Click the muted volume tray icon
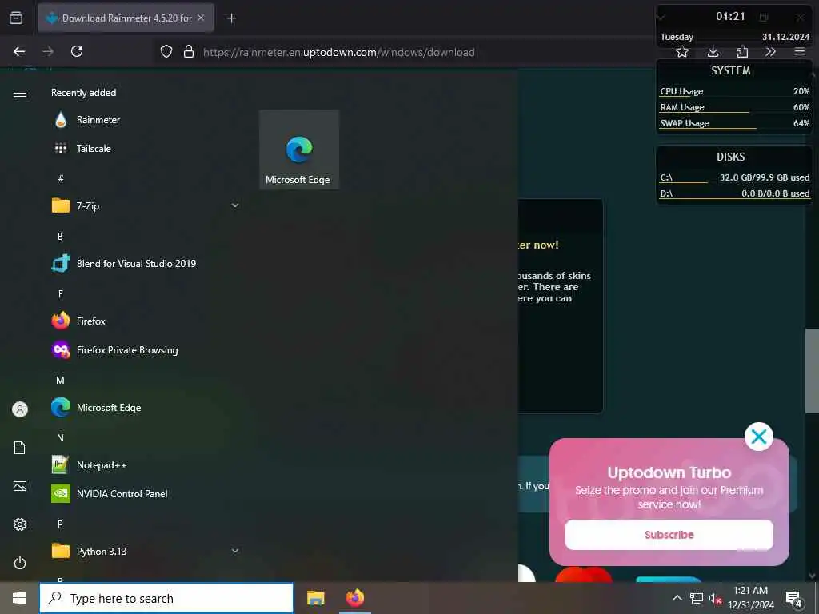This screenshot has height=614, width=819. [x=715, y=598]
